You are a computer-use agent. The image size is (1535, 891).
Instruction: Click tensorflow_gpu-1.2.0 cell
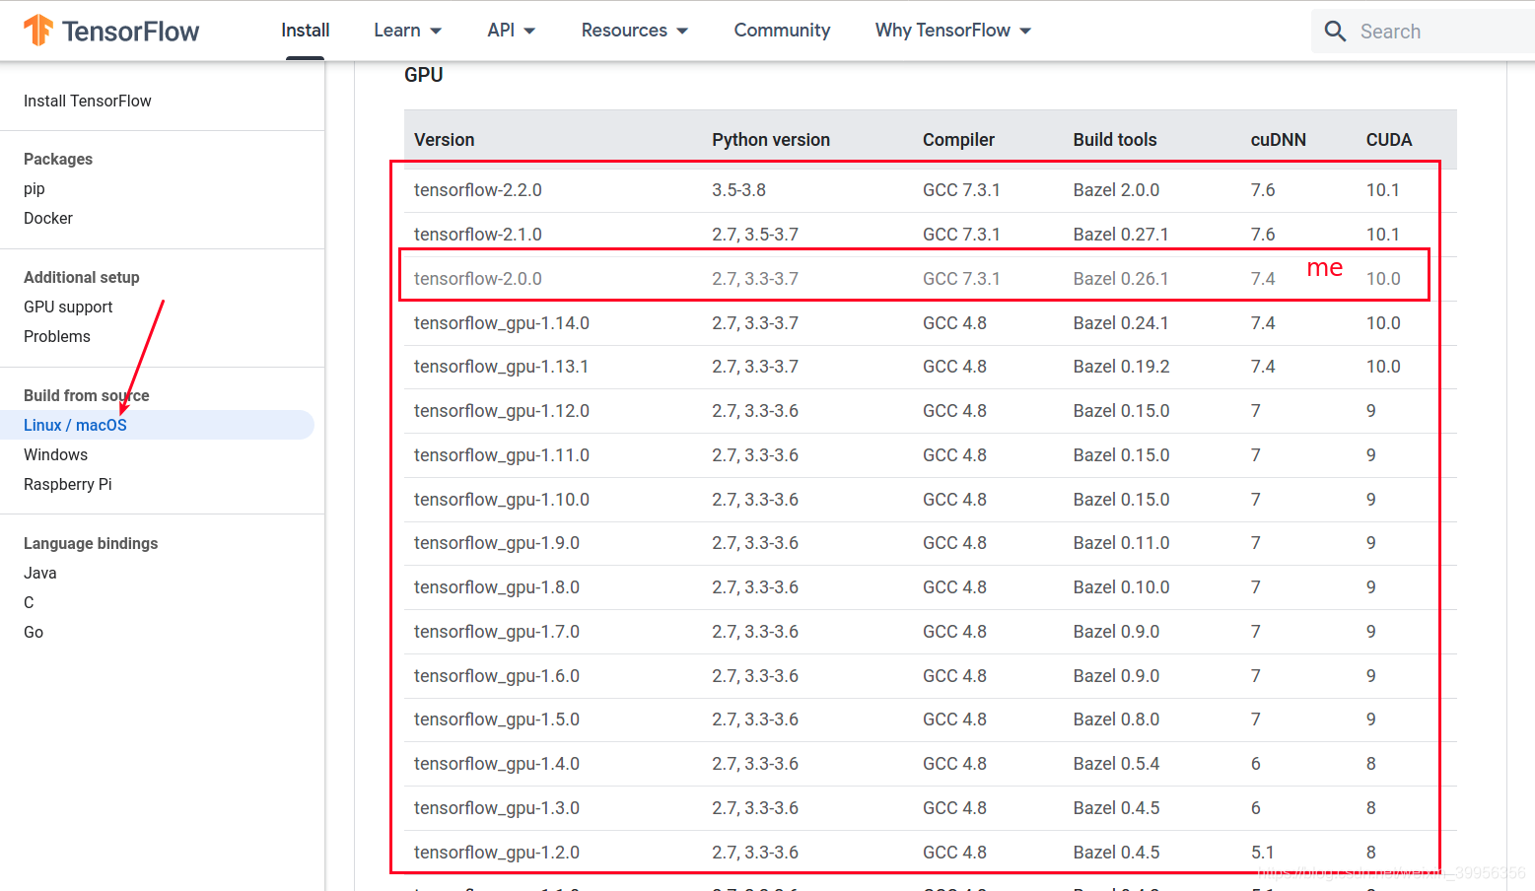point(497,853)
